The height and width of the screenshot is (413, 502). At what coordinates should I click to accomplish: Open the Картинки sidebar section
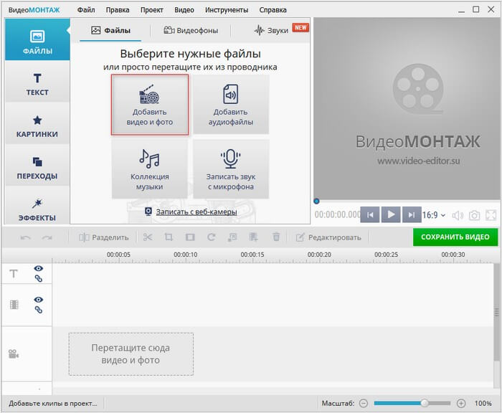pos(37,124)
